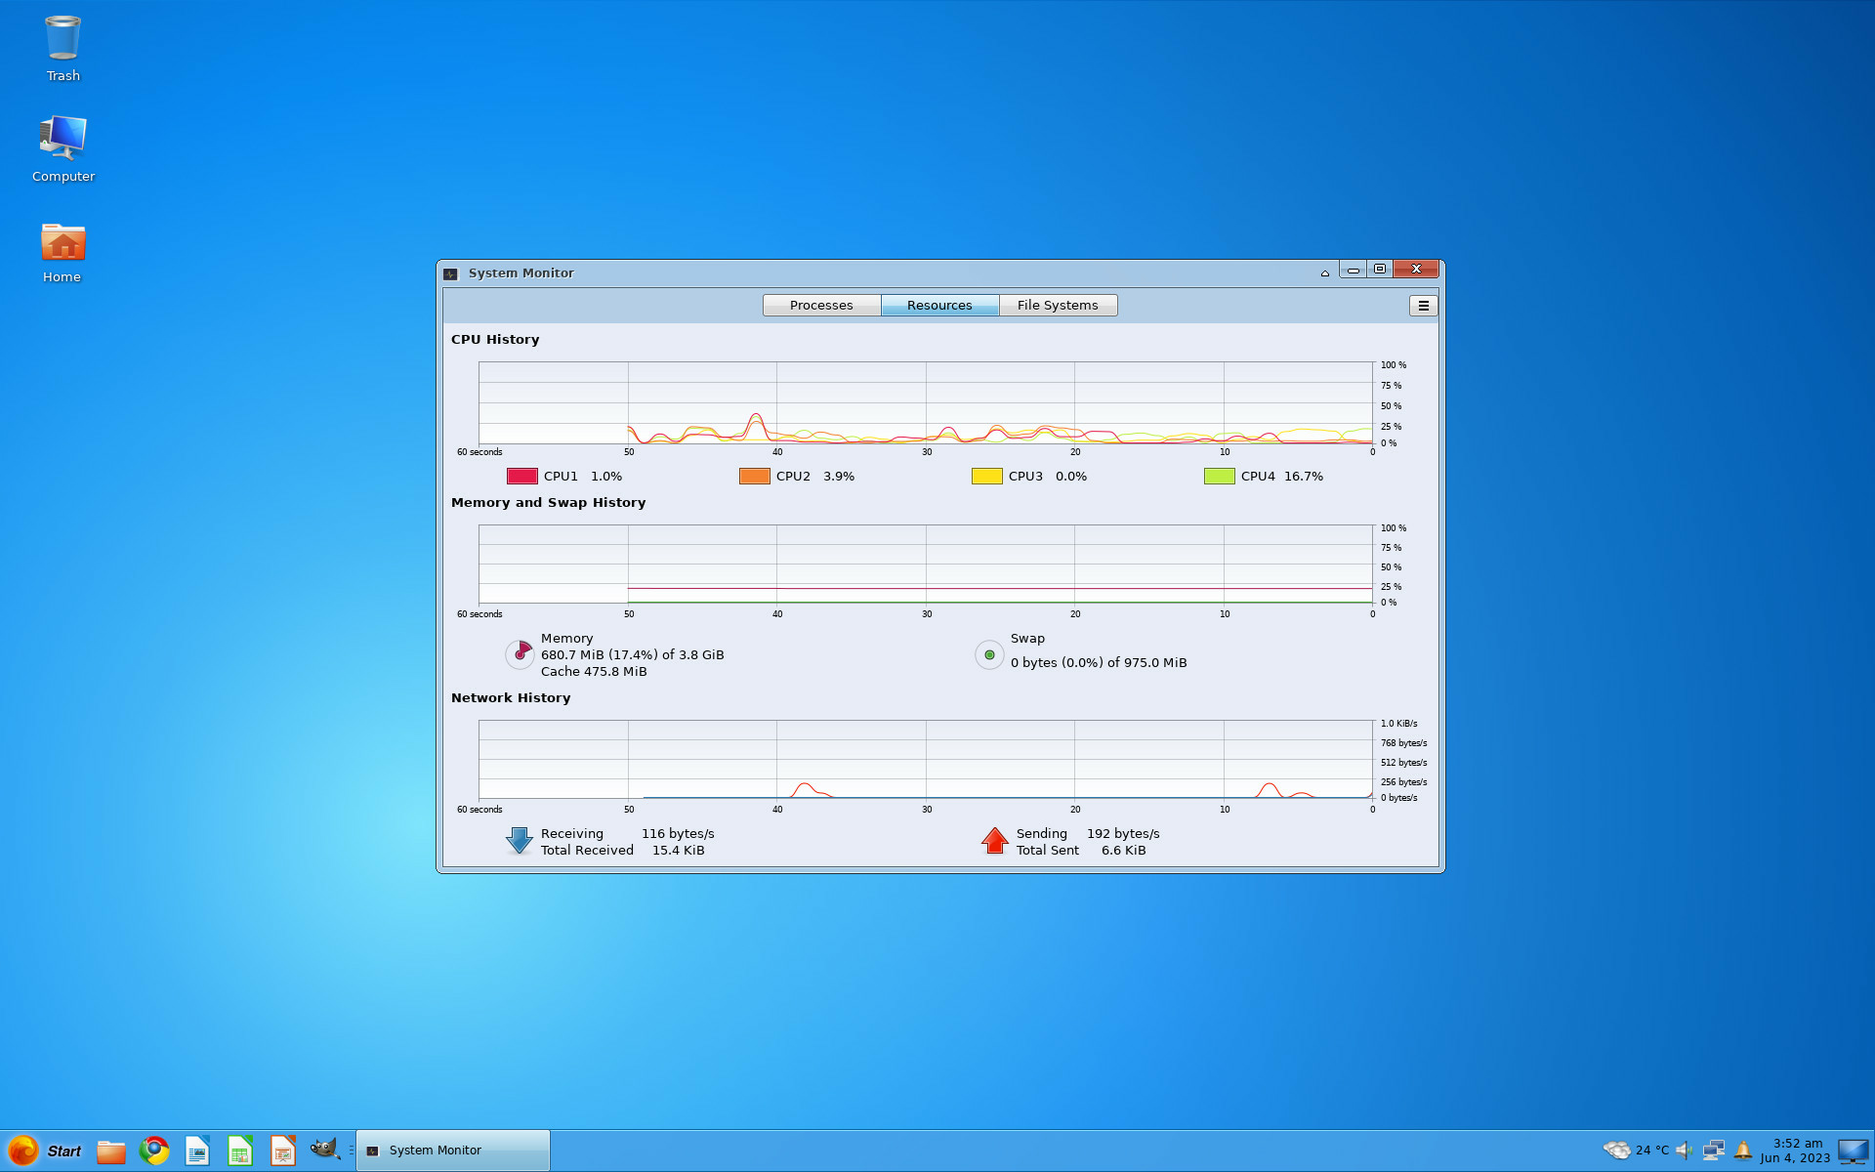The image size is (1875, 1172).
Task: Click the CPU2 orange color swatch
Action: (755, 476)
